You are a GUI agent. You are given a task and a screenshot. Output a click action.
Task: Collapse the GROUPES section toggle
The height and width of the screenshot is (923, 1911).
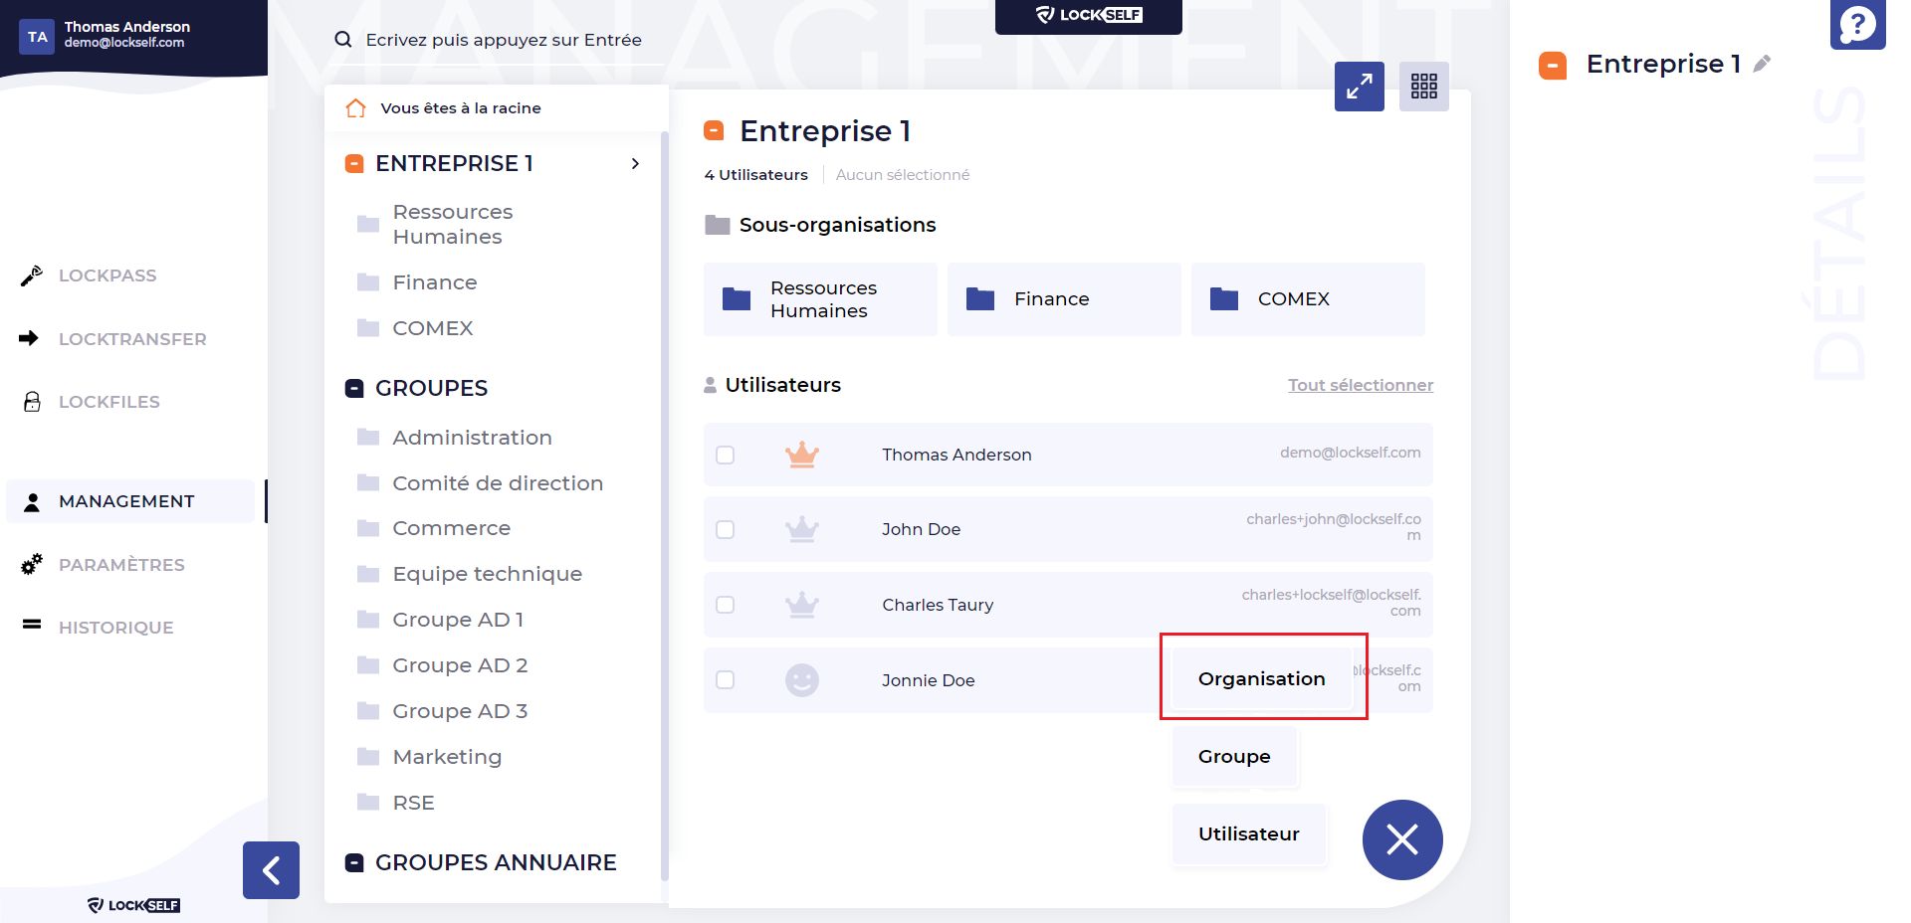(x=354, y=388)
